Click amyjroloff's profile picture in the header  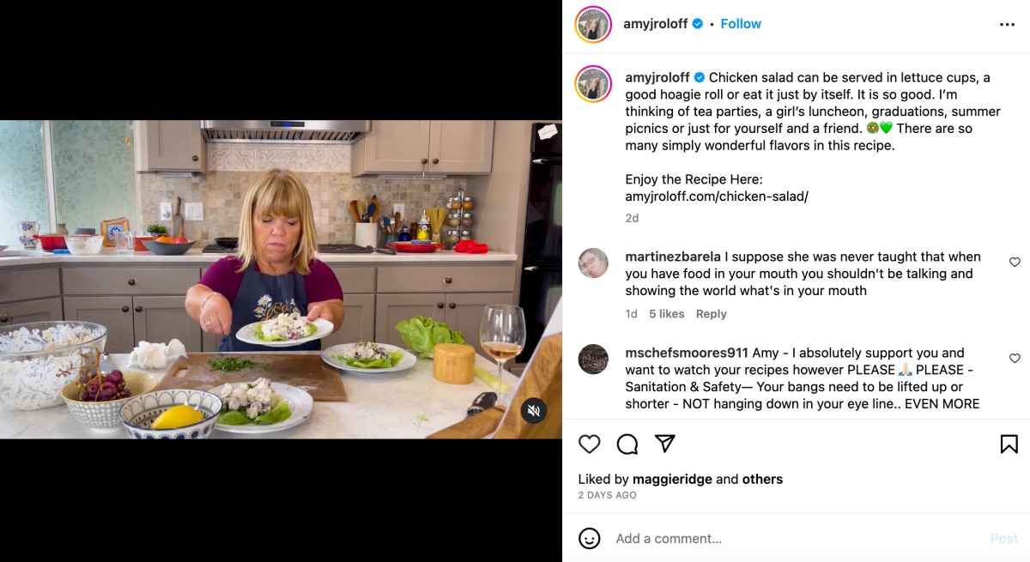coord(593,24)
